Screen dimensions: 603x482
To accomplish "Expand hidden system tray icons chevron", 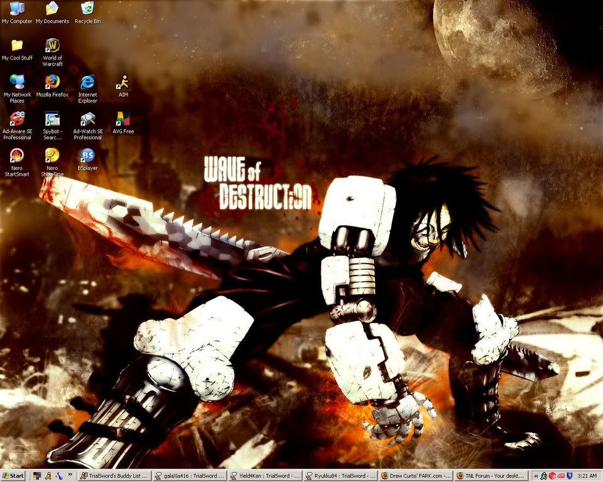I will click(x=536, y=476).
